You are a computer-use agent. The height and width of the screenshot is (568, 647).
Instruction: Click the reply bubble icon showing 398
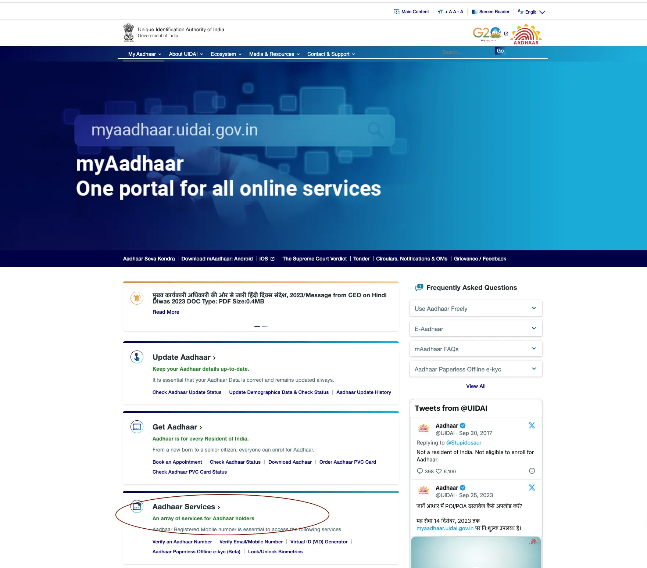pyautogui.click(x=420, y=471)
